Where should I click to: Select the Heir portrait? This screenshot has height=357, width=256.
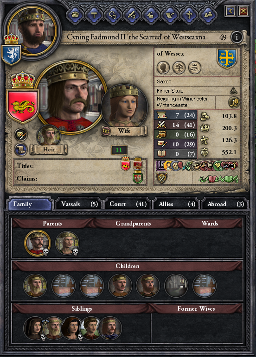click(49, 136)
